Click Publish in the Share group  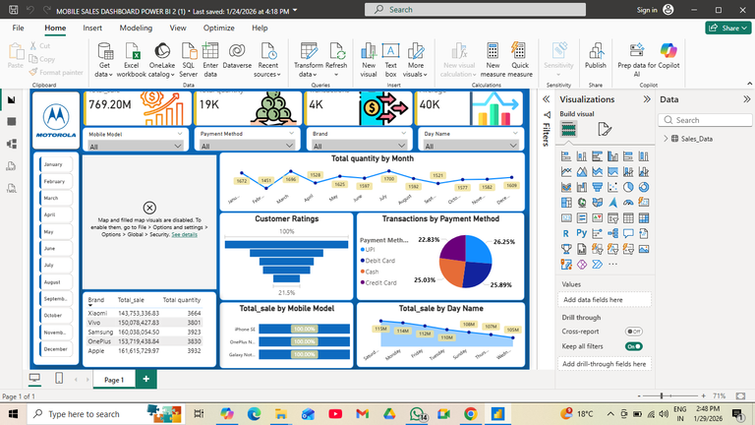tap(596, 56)
